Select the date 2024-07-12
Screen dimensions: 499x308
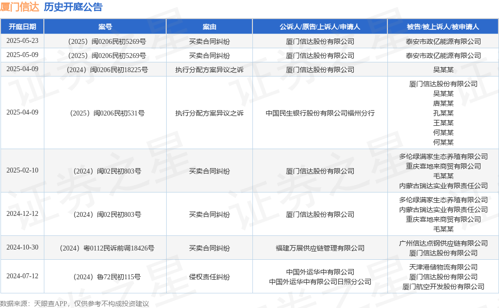tap(22, 276)
